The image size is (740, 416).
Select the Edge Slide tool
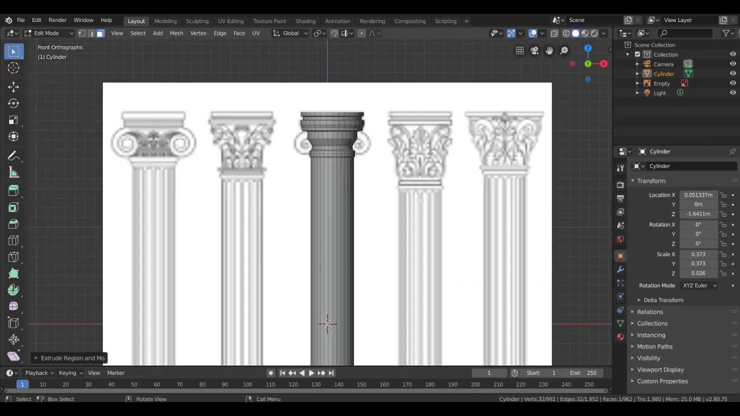[13, 324]
